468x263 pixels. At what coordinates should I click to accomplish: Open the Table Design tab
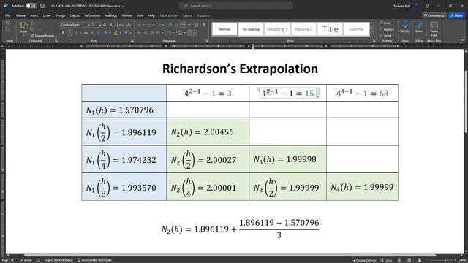(169, 15)
